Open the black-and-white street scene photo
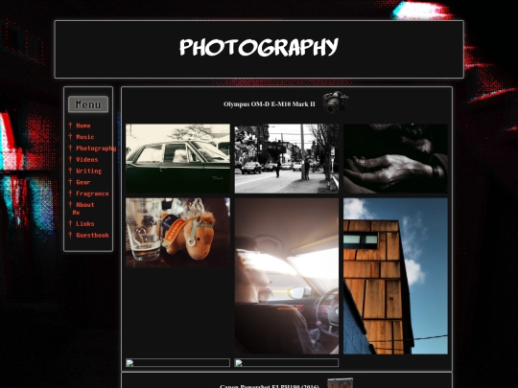 click(x=287, y=158)
